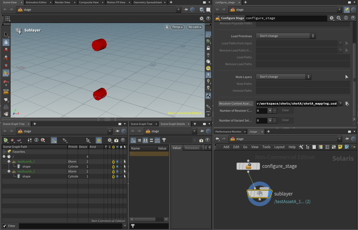Select the arrow Select tool in the left toolbar
Viewport: 358px width, 230px height.
(6, 34)
